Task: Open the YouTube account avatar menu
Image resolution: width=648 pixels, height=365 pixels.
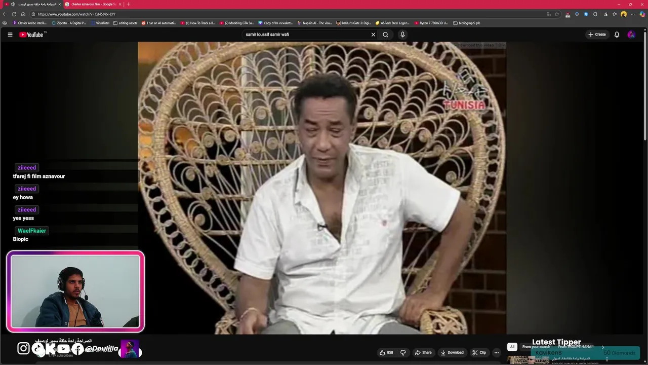Action: pyautogui.click(x=631, y=34)
